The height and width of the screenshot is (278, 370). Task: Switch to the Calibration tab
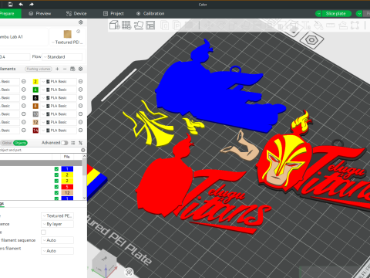(150, 14)
